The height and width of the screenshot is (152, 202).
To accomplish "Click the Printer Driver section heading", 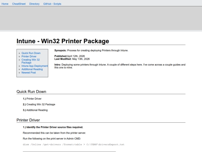I will [x=28, y=120].
